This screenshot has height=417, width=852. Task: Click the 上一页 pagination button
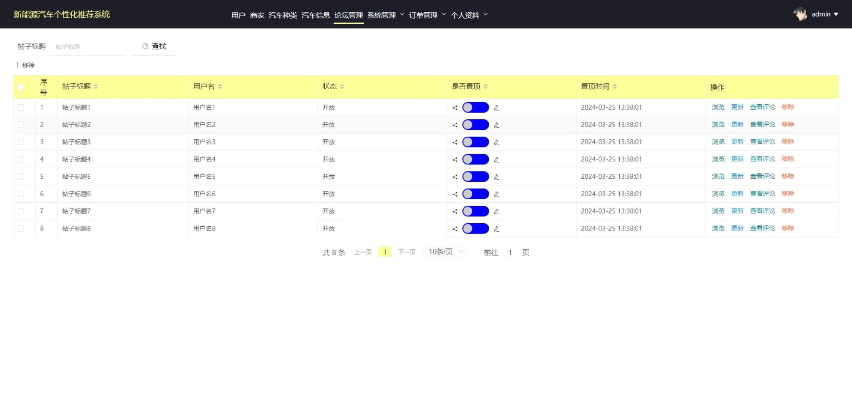click(x=363, y=252)
